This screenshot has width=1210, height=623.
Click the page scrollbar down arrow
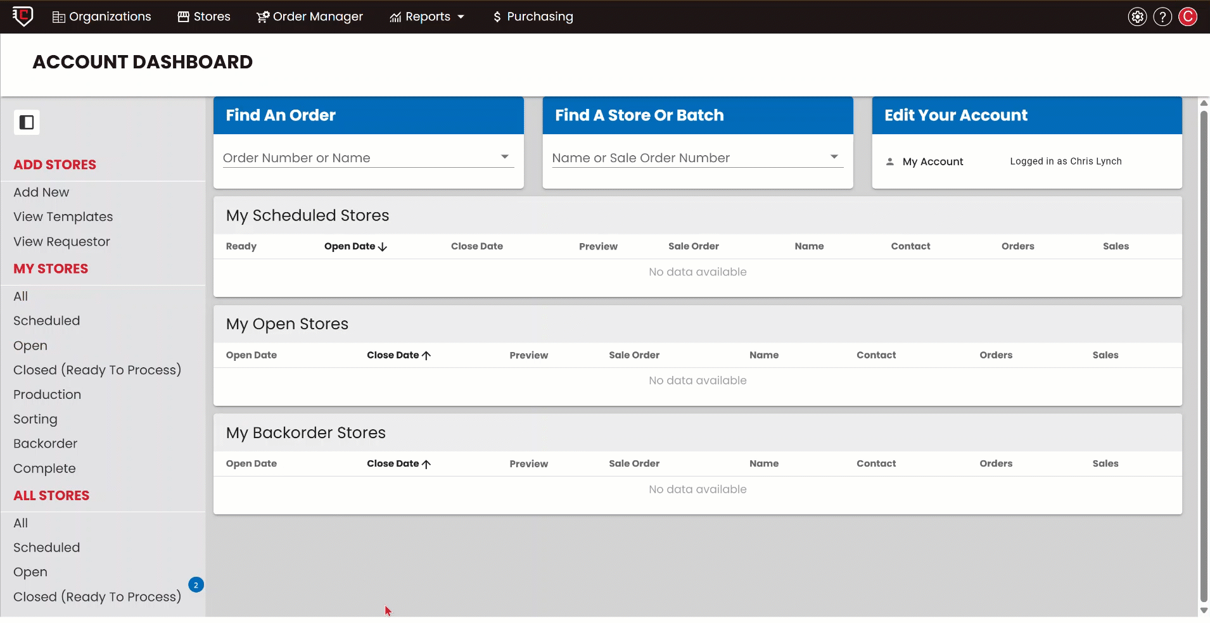1204,610
